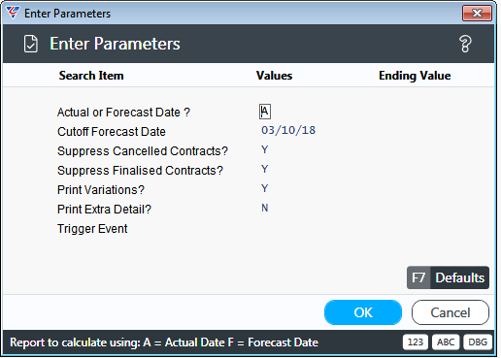Click the document checkmark icon in header
501x358 pixels.
click(x=31, y=44)
